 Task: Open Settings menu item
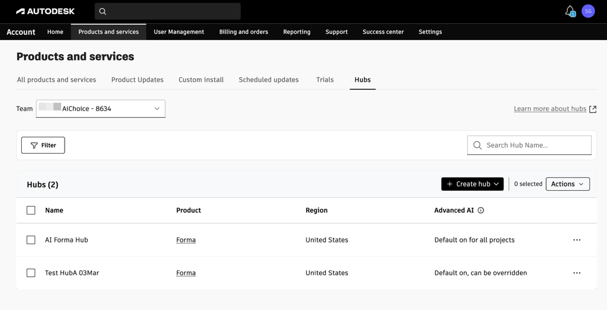click(x=430, y=32)
